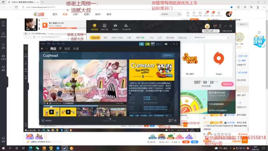
Task: Select the 限时免费 filter tab
Action: 170,38
